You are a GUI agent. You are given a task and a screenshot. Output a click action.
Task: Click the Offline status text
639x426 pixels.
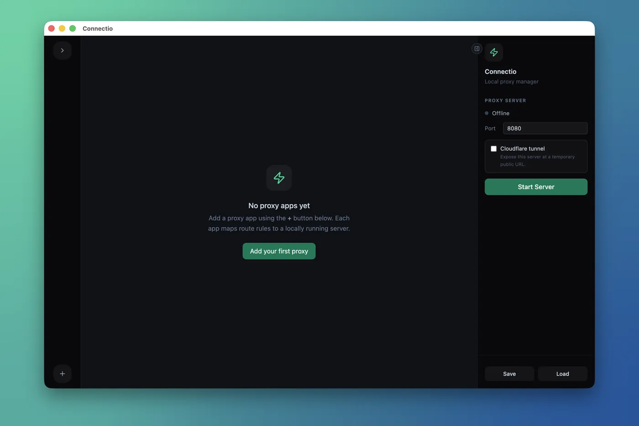(x=501, y=113)
